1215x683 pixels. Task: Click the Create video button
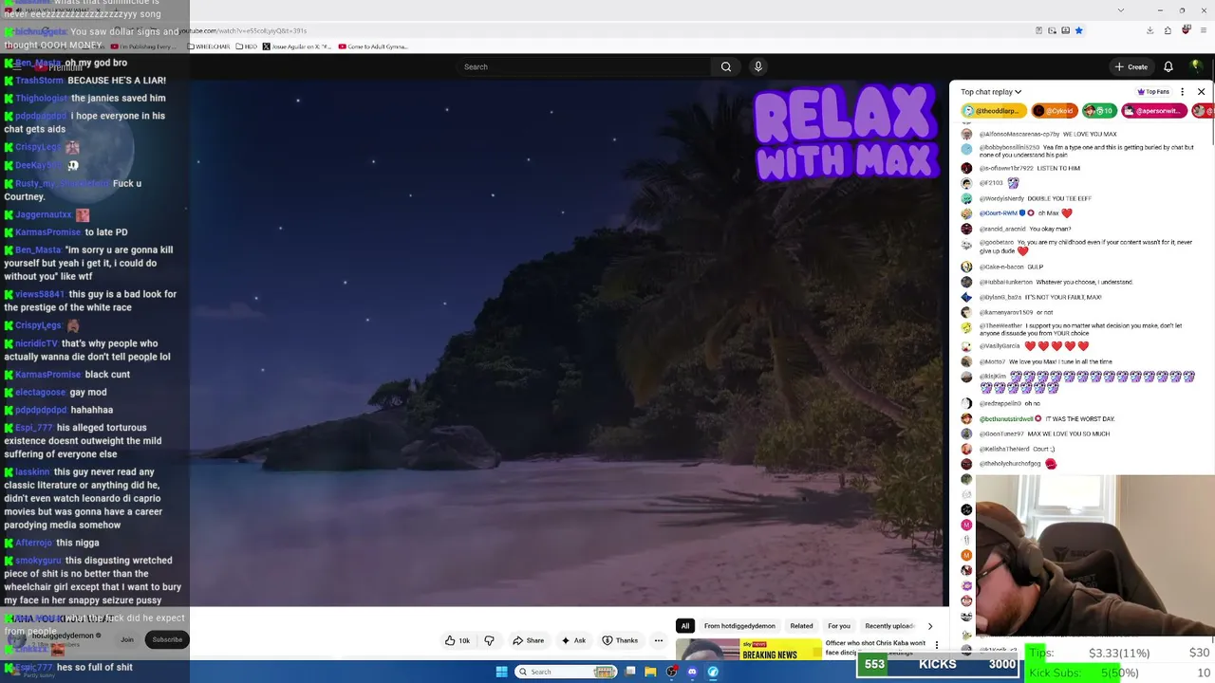[x=1131, y=66]
